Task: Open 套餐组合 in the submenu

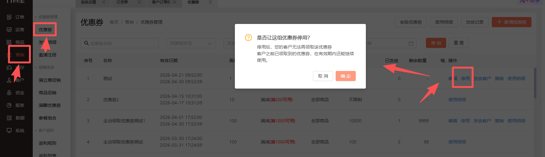Action: 48,118
